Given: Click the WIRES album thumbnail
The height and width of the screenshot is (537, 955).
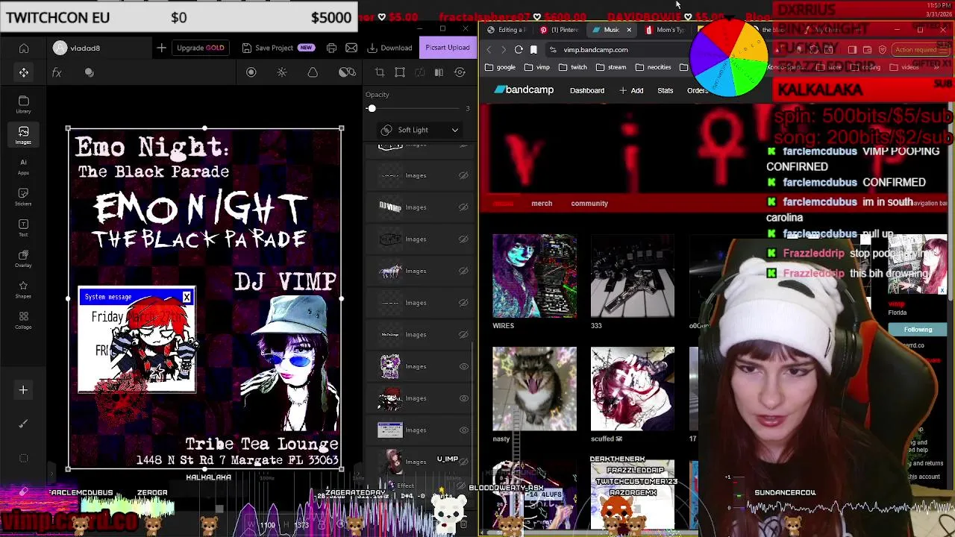Looking at the screenshot, I should (x=534, y=276).
